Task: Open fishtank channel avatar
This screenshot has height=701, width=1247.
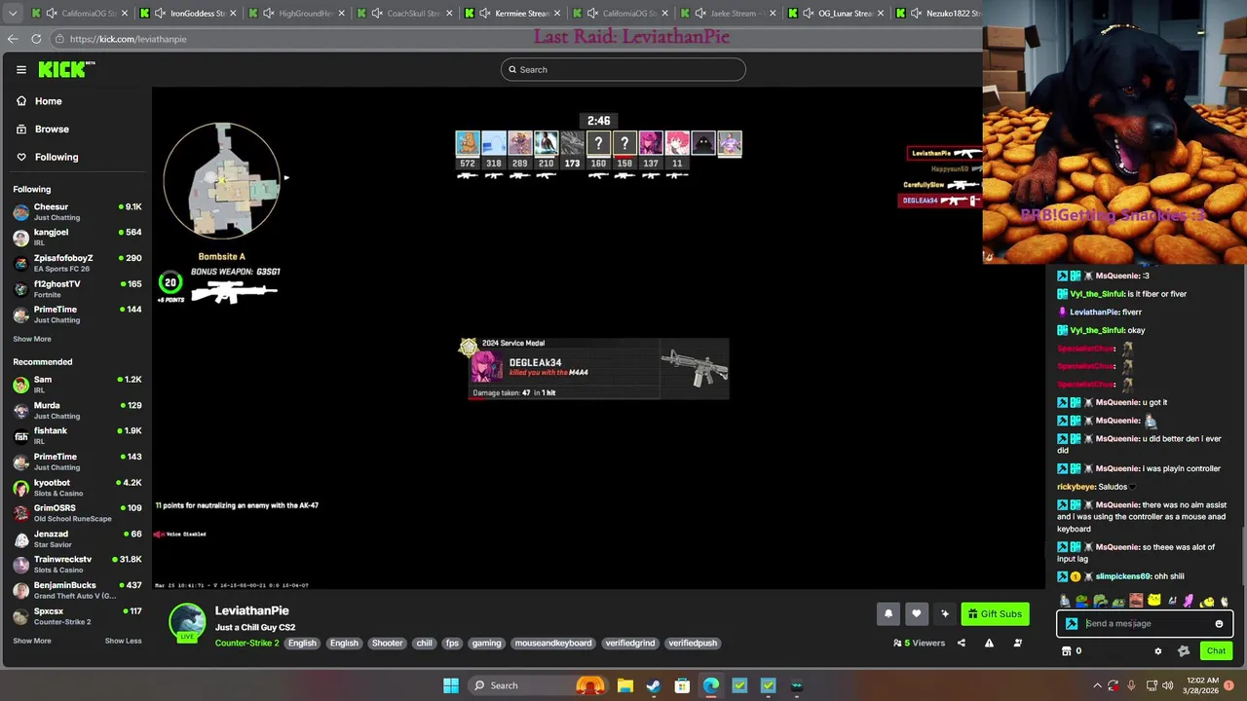Action: click(x=20, y=435)
